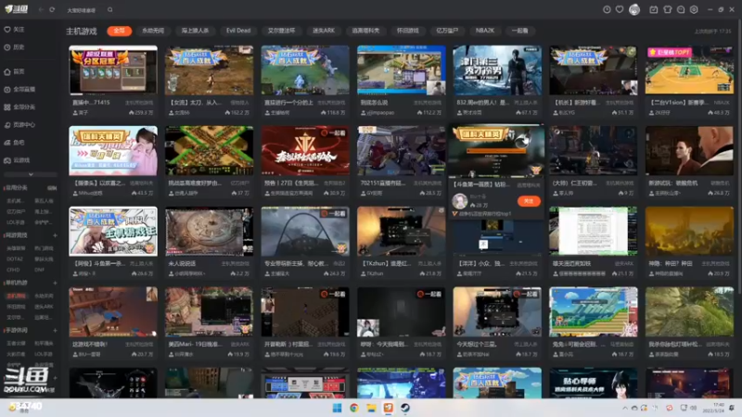Screen dimensions: 742x417
Task: Expand 单机热游 category with plus icon
Action: 55,283
